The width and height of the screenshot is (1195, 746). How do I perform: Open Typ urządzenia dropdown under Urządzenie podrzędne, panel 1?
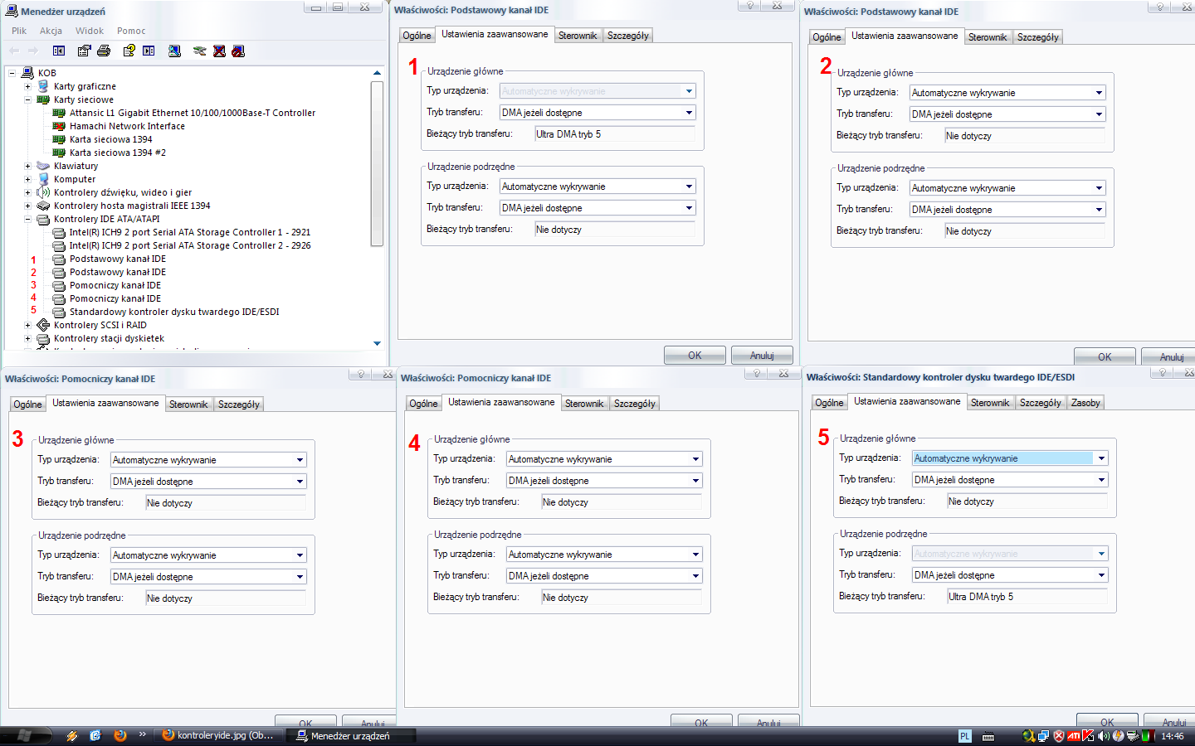689,186
